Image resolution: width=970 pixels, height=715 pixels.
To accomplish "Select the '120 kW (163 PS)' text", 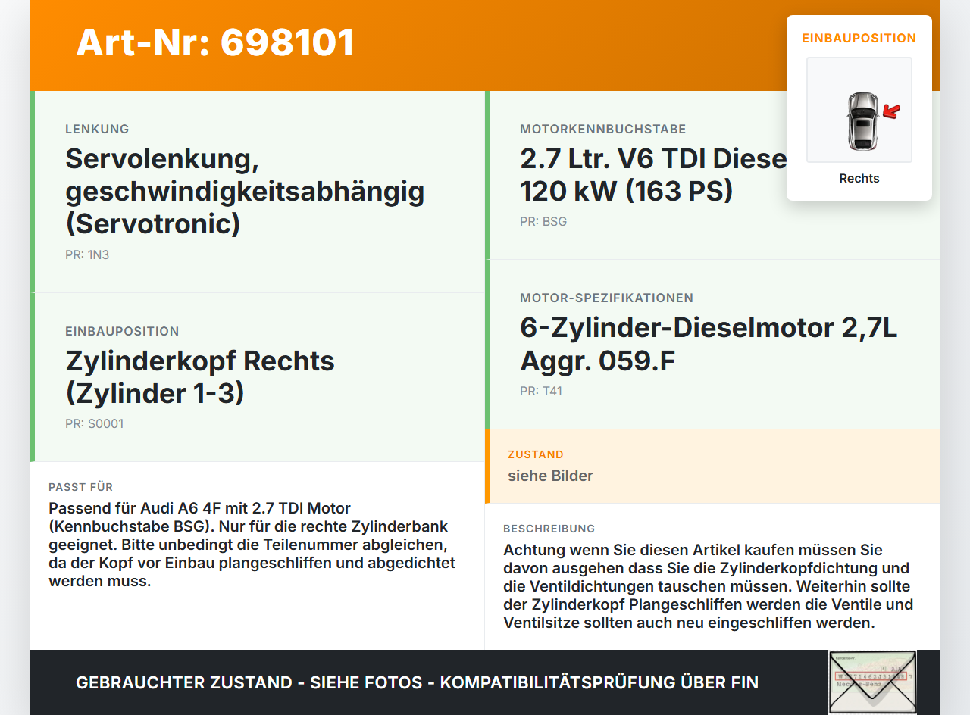I will coord(627,191).
